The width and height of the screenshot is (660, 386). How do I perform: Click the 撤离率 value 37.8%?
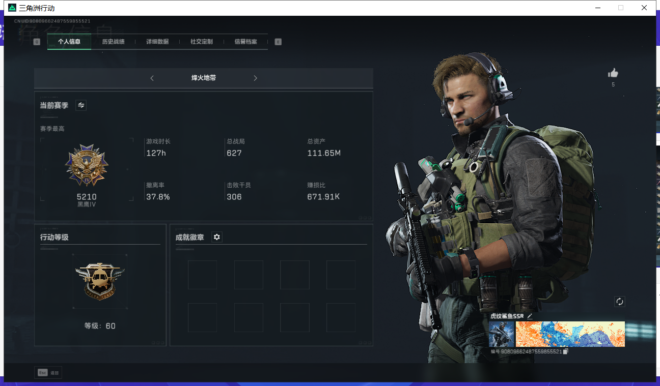click(x=158, y=197)
